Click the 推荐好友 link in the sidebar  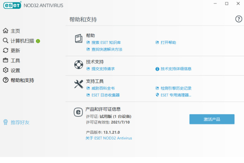pyautogui.click(x=20, y=122)
